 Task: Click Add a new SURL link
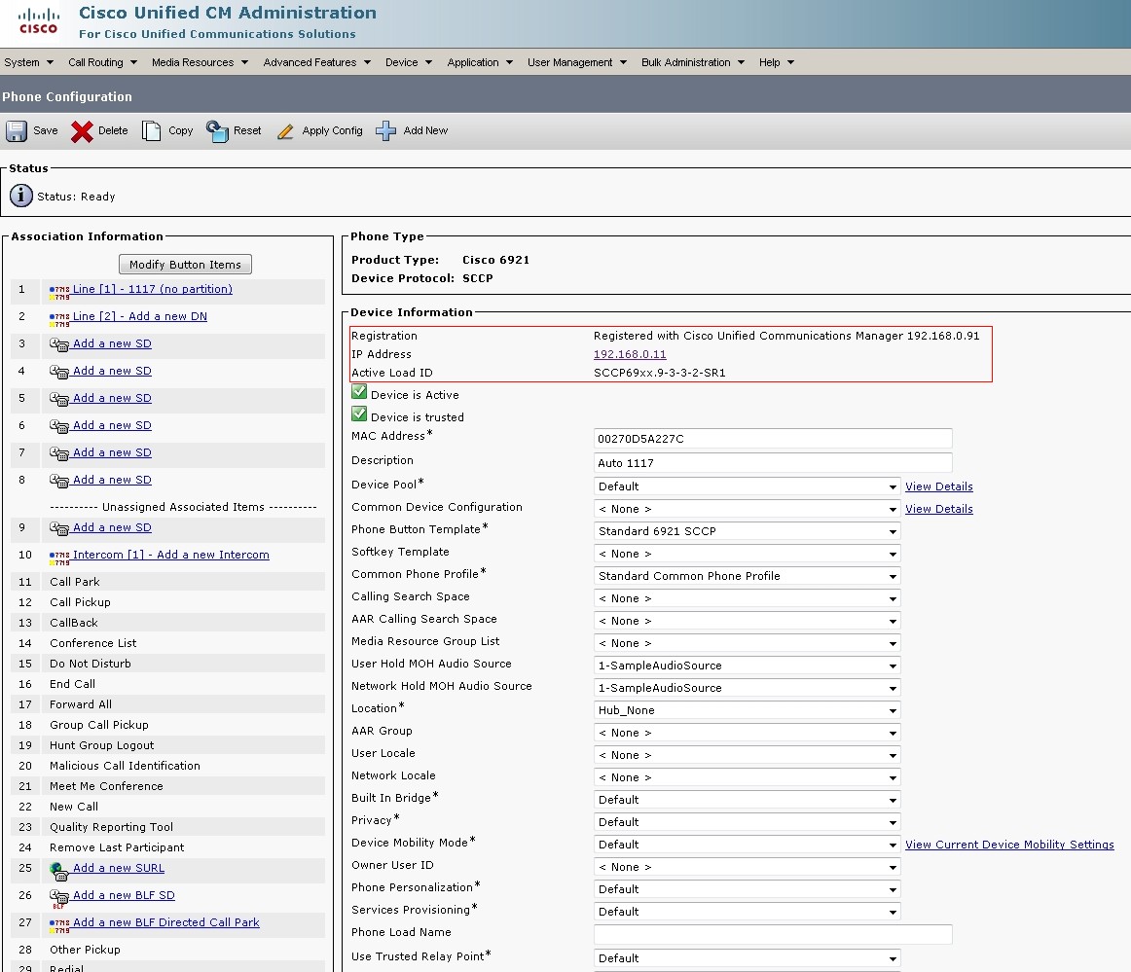click(119, 868)
